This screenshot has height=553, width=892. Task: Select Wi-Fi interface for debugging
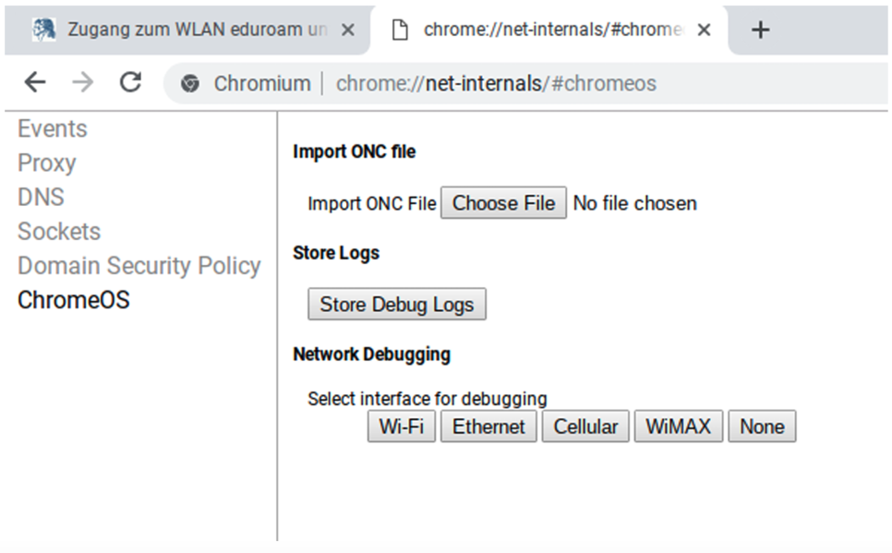click(402, 427)
